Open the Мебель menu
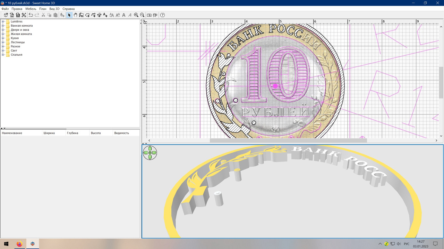Screen dimensions: 444x249 click(x=31, y=9)
